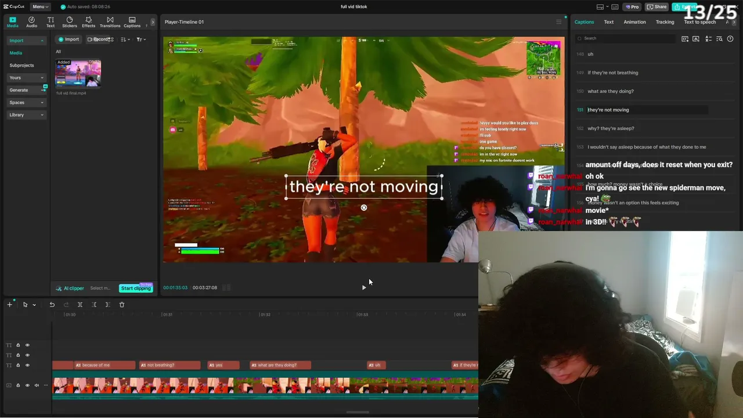Open the captions help question icon

coord(730,39)
